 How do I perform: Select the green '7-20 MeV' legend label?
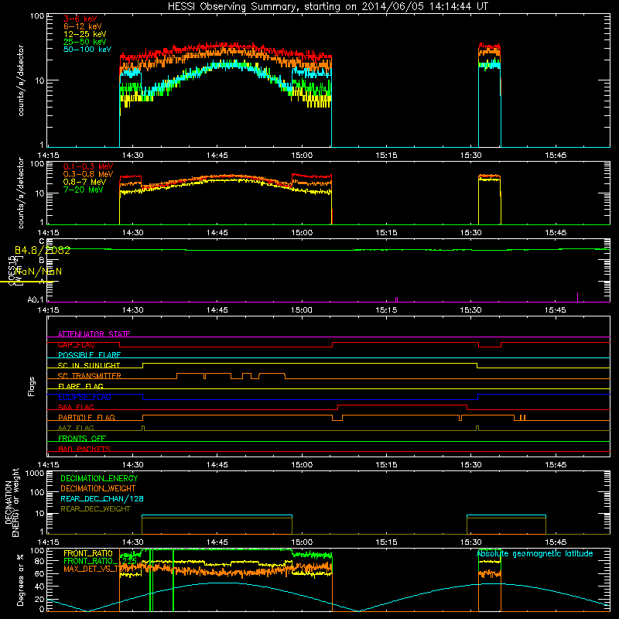[83, 190]
